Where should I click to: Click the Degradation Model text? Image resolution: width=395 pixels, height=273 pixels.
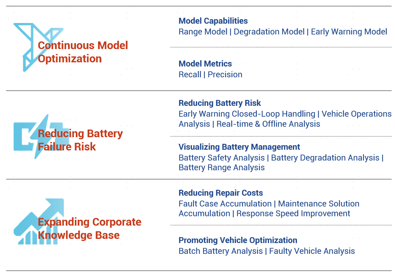pyautogui.click(x=269, y=32)
